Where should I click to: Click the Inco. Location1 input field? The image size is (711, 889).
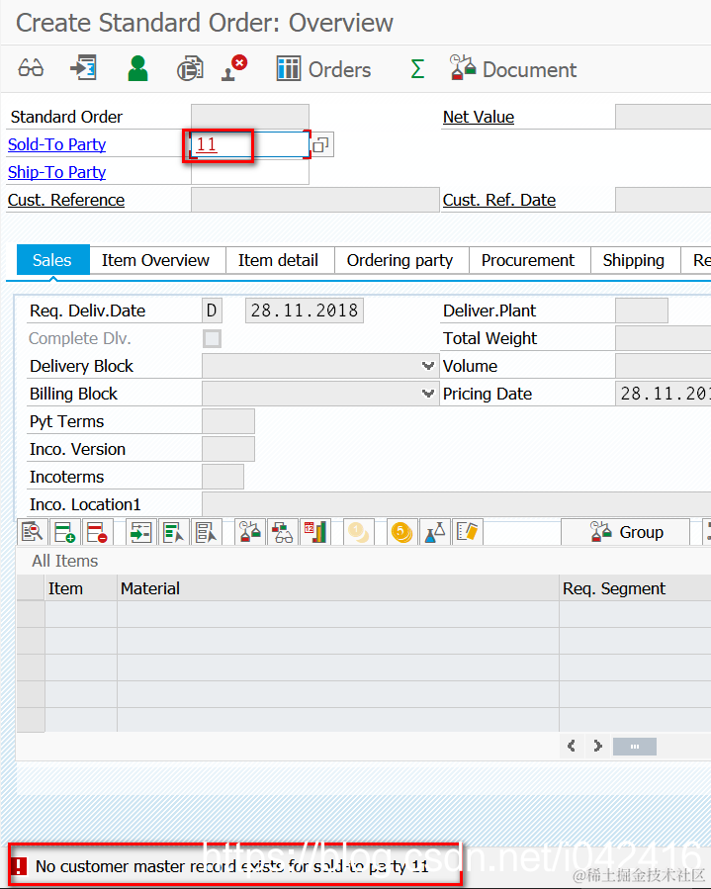point(457,504)
